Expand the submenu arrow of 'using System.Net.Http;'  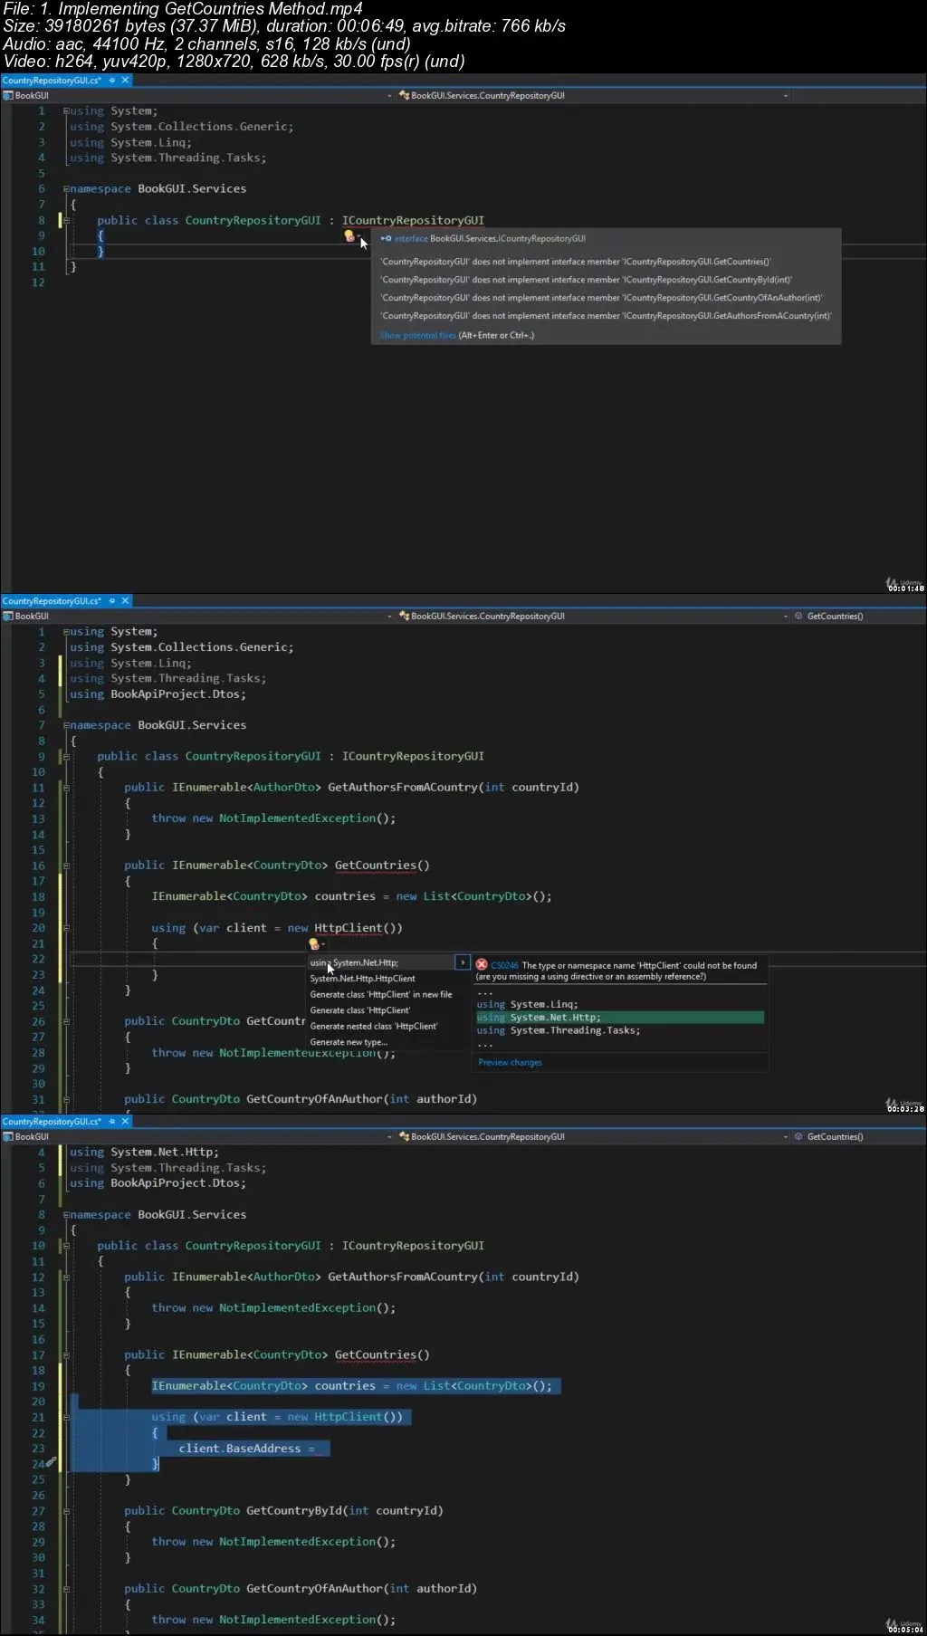(463, 962)
